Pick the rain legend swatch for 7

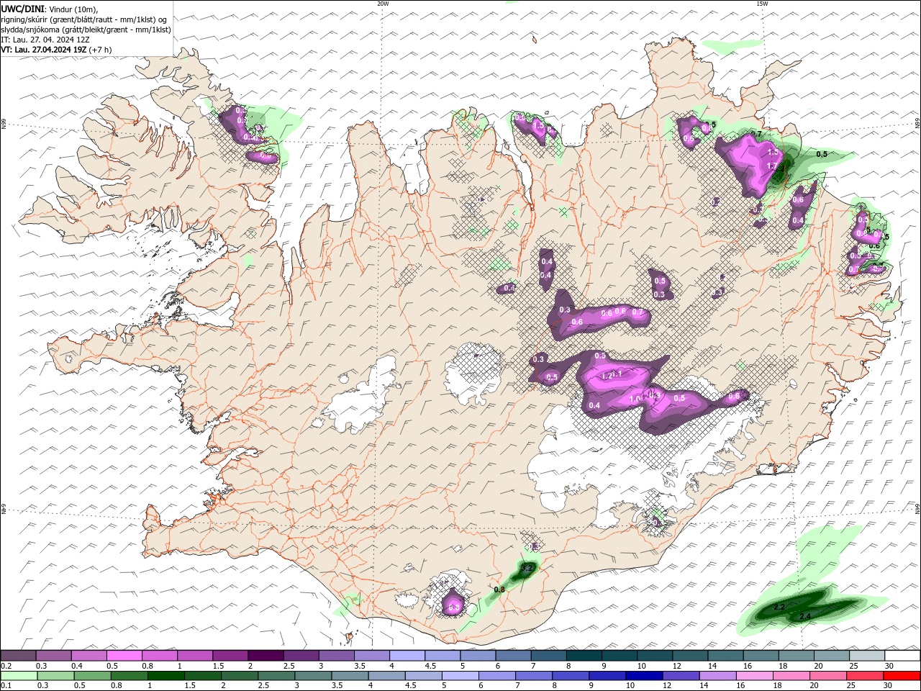coord(534,676)
